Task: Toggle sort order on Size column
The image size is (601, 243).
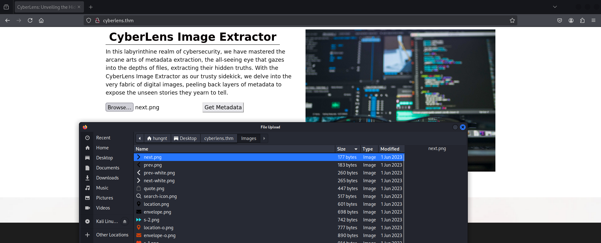Action: tap(347, 149)
